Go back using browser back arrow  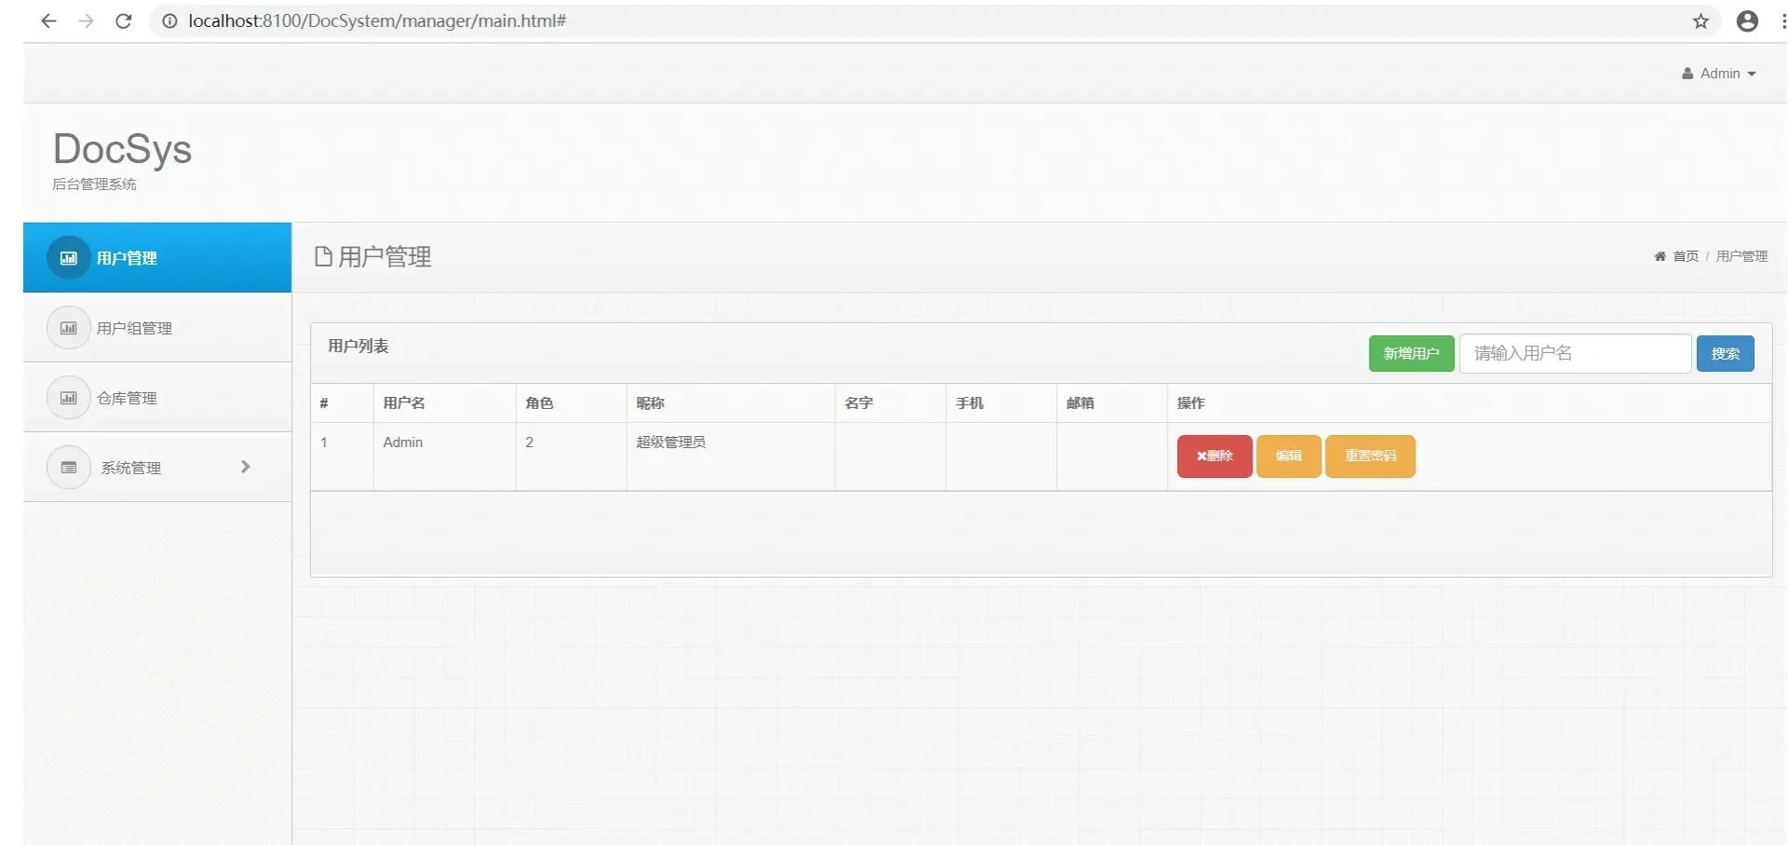(x=48, y=21)
